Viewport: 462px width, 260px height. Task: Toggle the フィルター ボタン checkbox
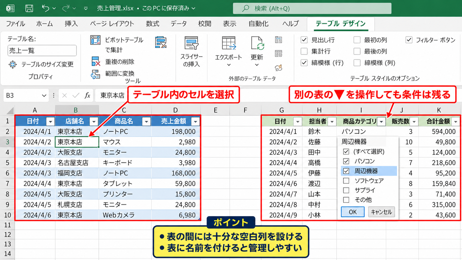pos(409,40)
